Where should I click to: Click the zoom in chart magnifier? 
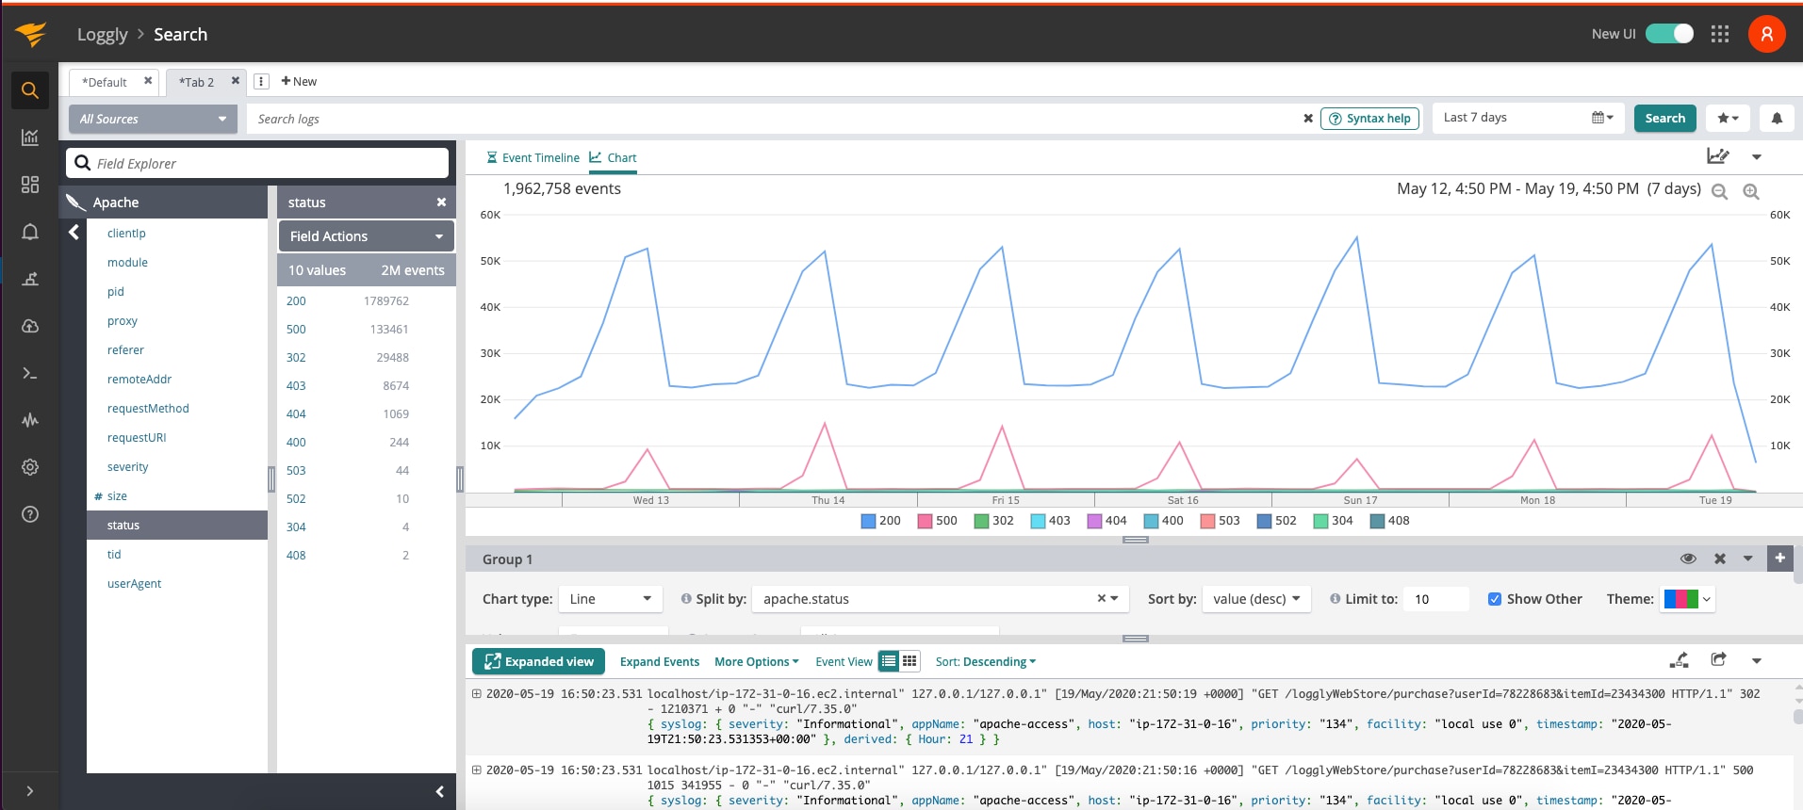click(1751, 191)
